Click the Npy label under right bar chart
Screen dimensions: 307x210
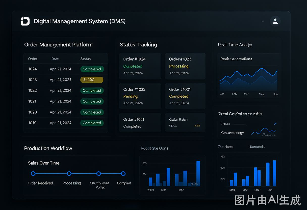click(257, 190)
